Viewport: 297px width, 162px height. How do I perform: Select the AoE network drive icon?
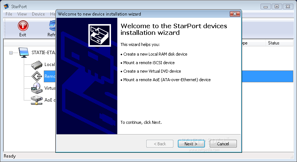coord(36,100)
